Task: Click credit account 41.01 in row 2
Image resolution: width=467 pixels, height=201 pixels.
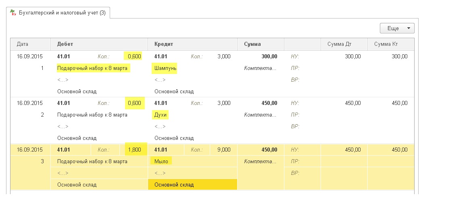Action: 161,103
